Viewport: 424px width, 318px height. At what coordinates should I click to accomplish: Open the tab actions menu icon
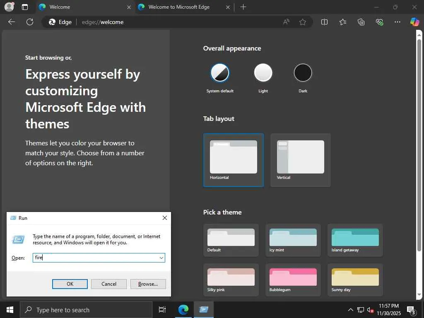tap(25, 7)
